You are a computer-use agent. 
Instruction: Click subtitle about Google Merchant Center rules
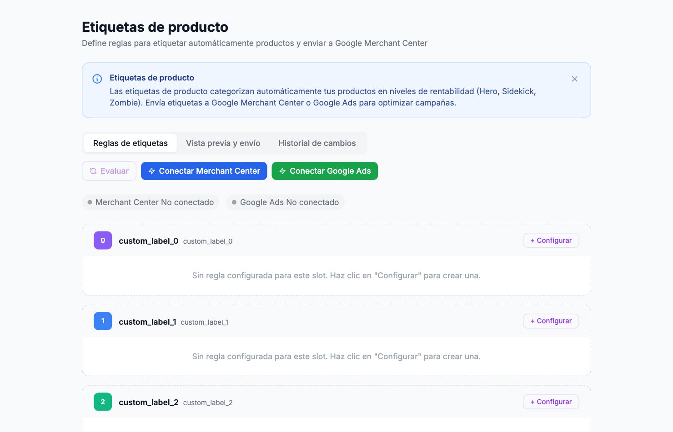[255, 43]
